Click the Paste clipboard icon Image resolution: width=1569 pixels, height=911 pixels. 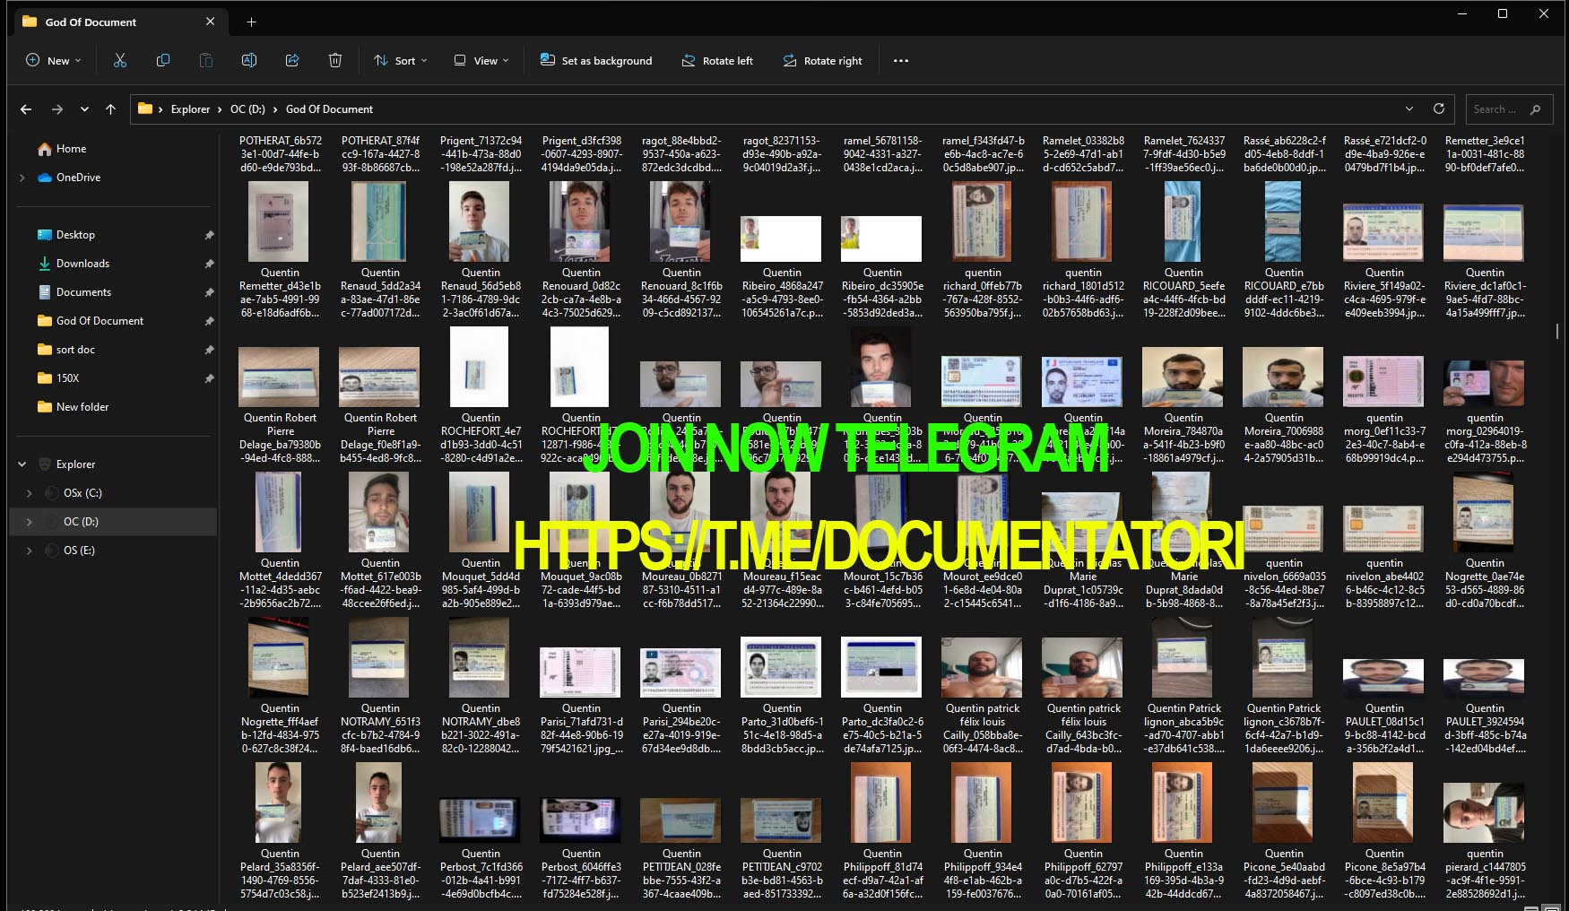(x=206, y=61)
